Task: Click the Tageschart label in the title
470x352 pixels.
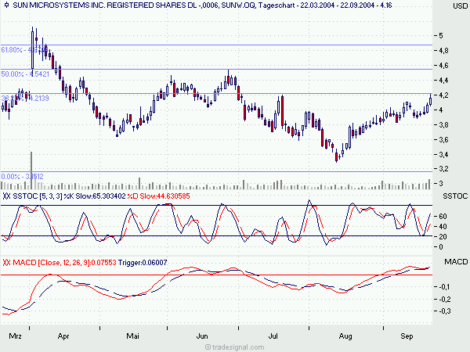Action: pos(277,5)
